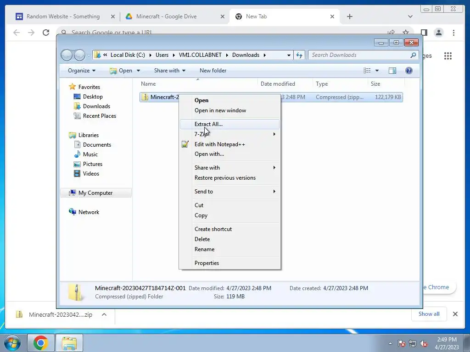Open the view options dropdown arrow

click(x=377, y=71)
